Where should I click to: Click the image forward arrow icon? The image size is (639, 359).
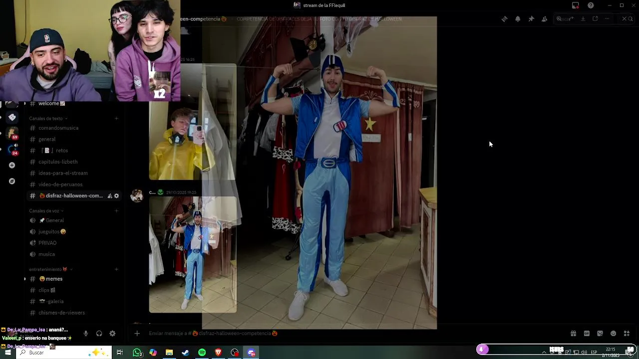pyautogui.click(x=571, y=19)
